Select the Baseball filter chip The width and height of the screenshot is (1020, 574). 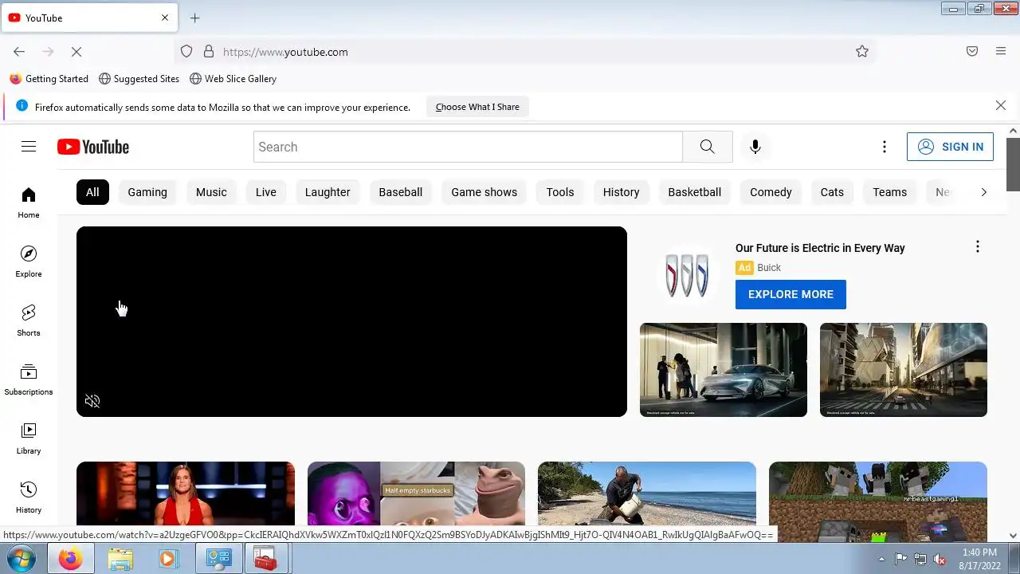401,192
